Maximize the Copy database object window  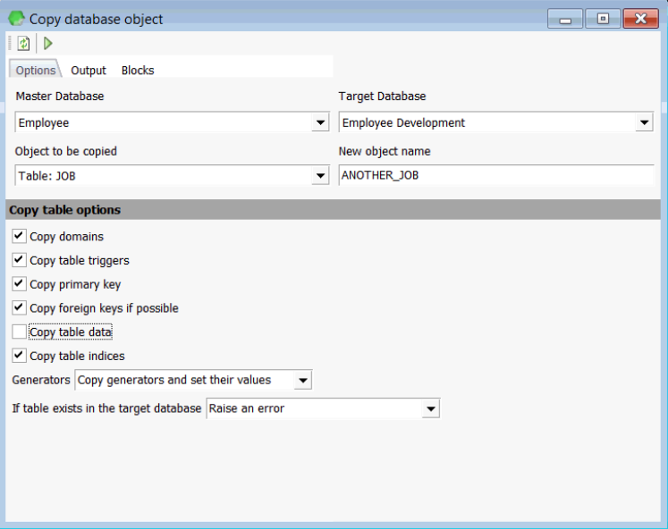(x=603, y=18)
